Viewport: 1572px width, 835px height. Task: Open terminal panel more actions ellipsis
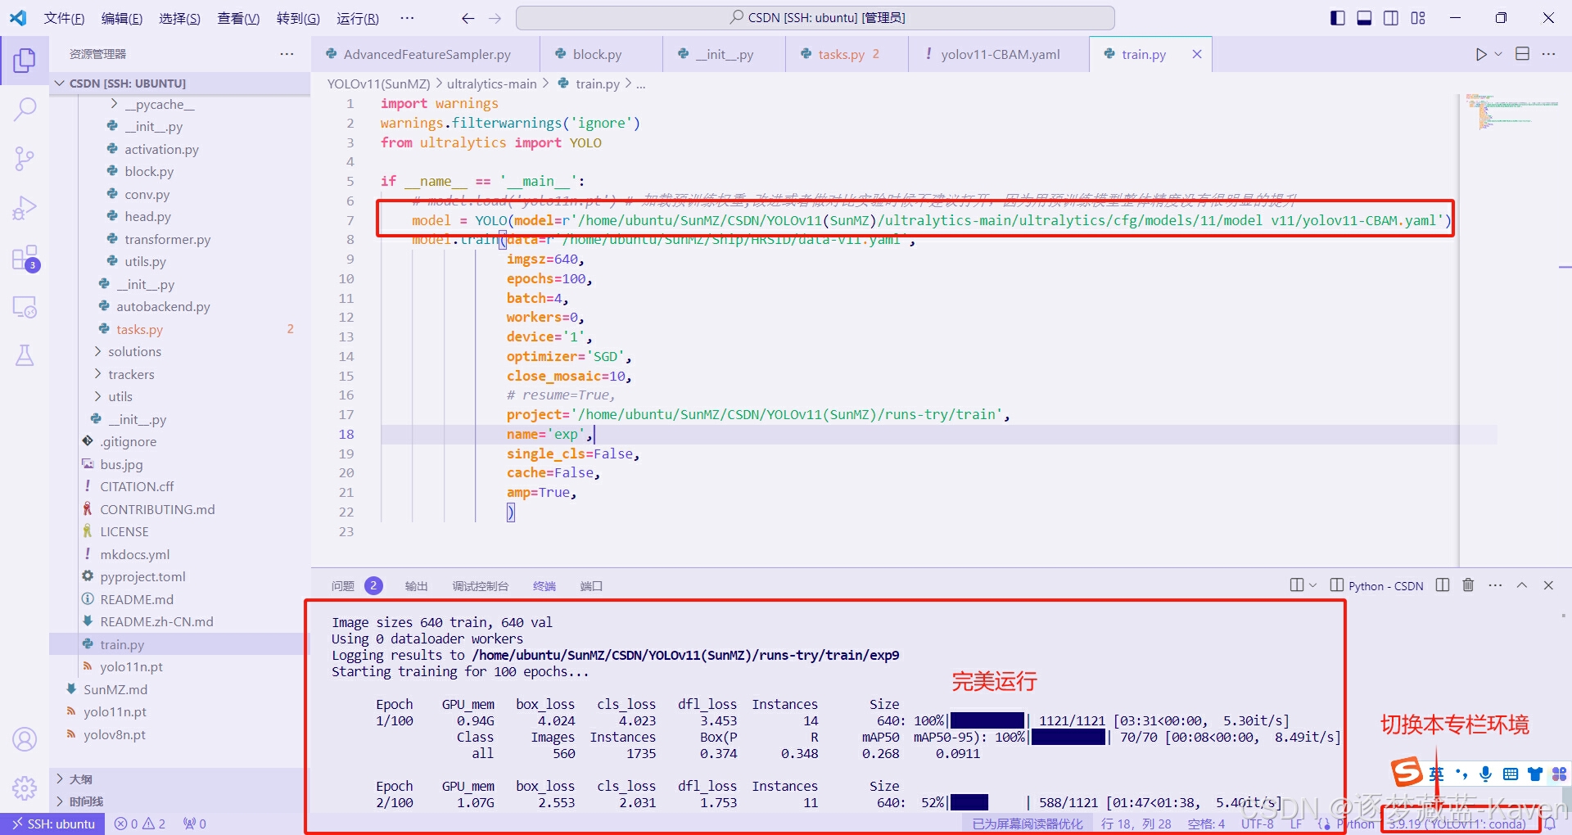click(1495, 585)
